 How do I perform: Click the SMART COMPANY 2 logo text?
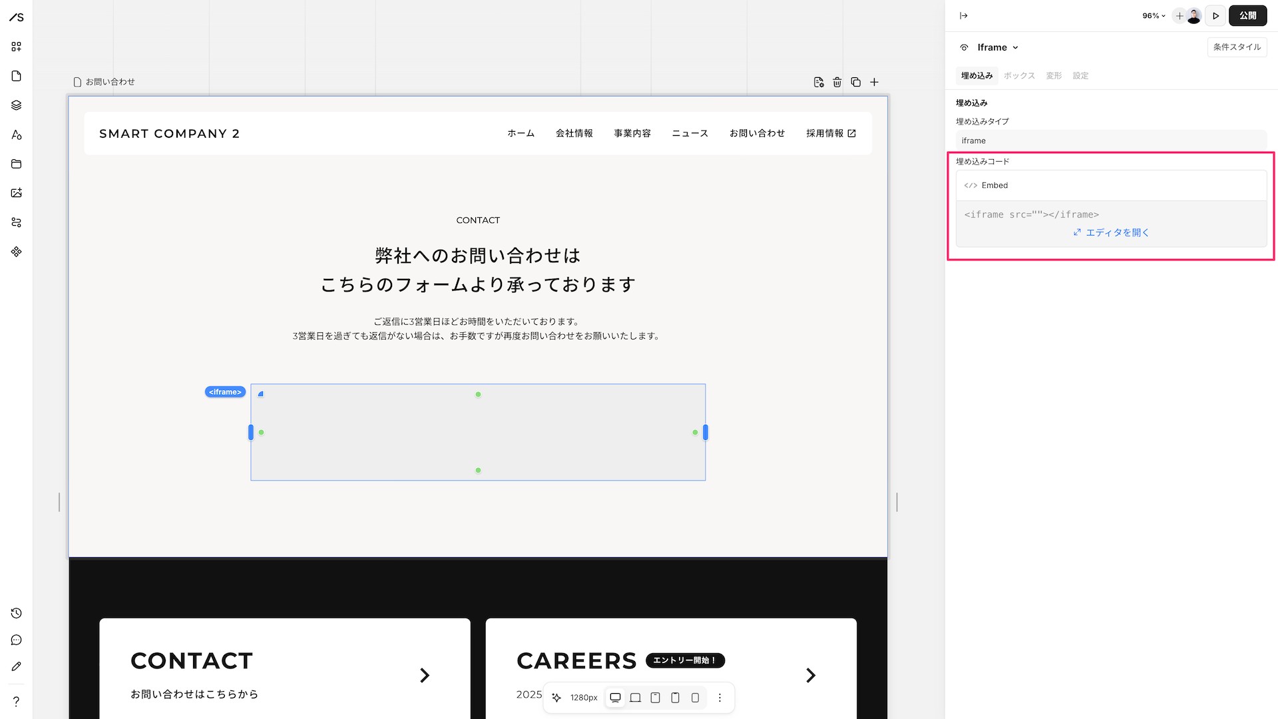coord(169,134)
